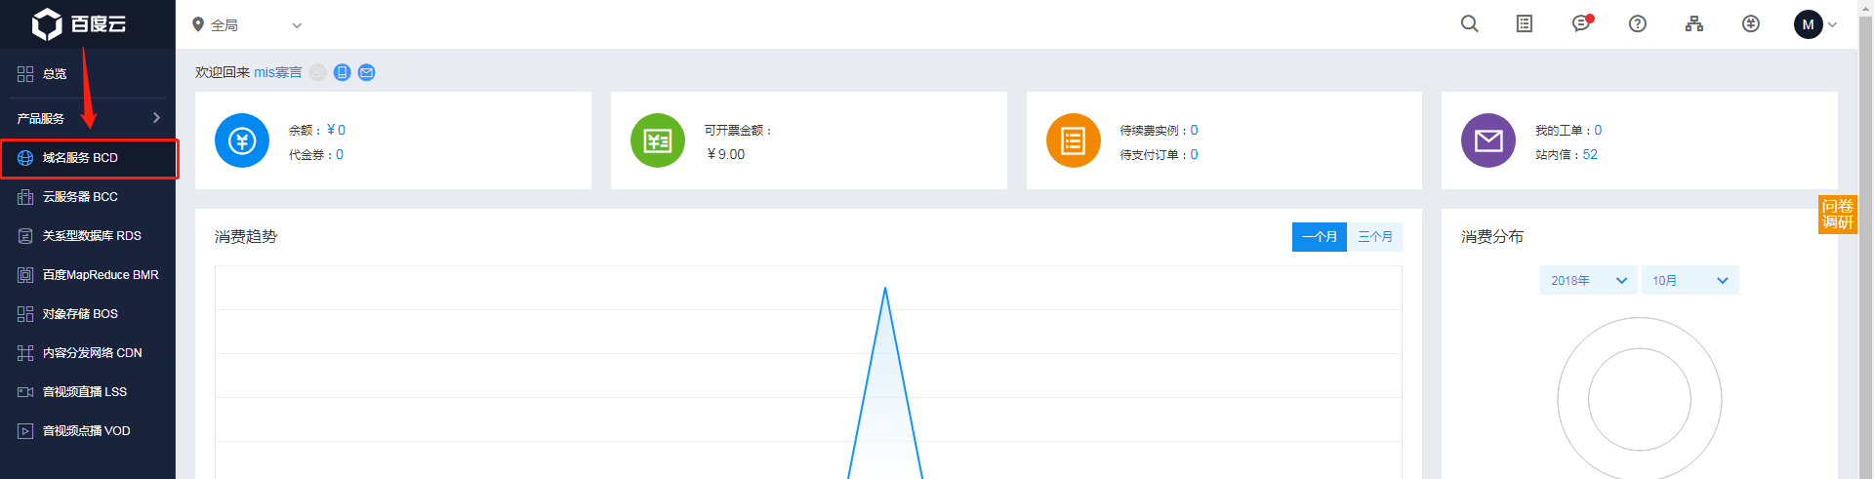Image resolution: width=1874 pixels, height=479 pixels.
Task: Open the message chat bubble notifications
Action: click(1581, 24)
